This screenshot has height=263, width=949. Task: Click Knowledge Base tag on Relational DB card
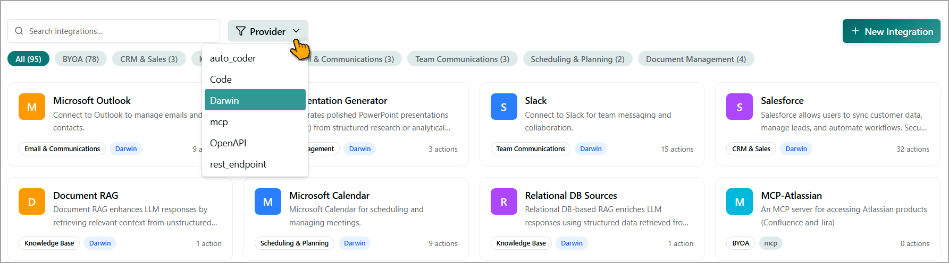[x=521, y=243]
